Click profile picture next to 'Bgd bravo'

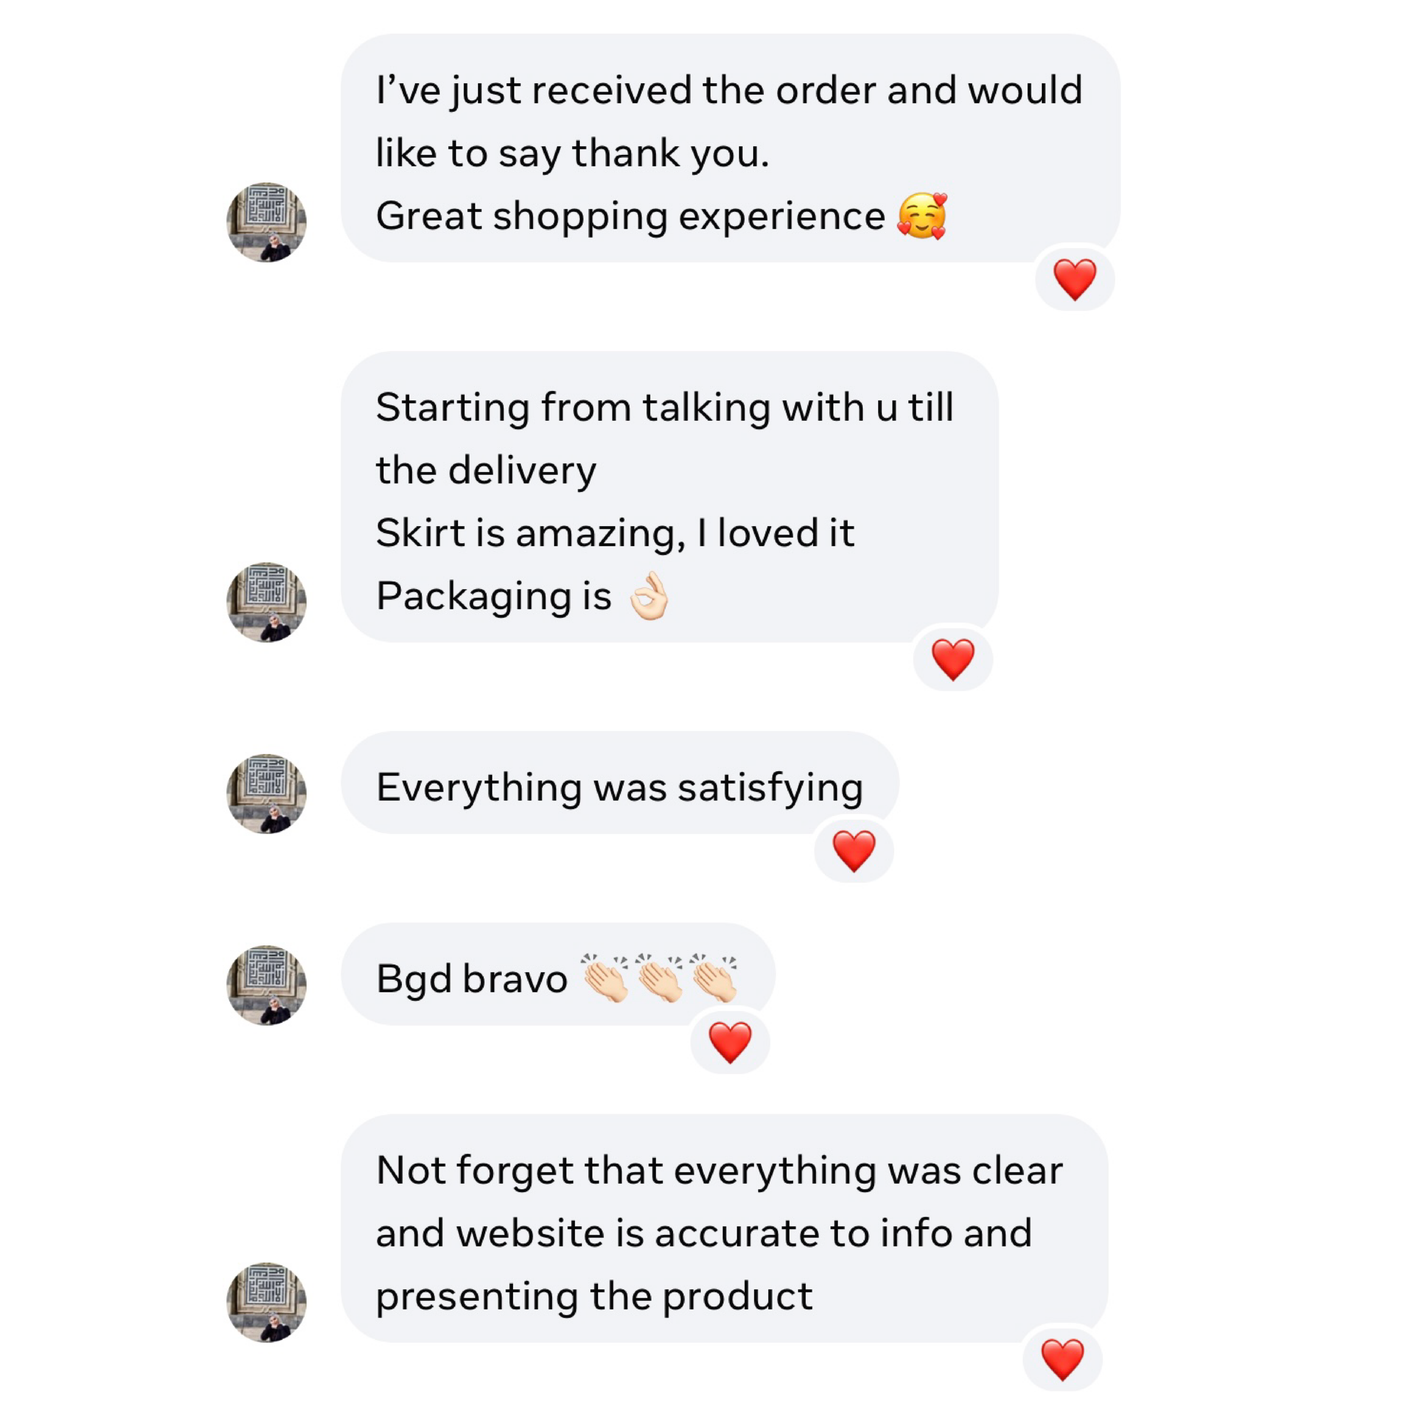(267, 985)
